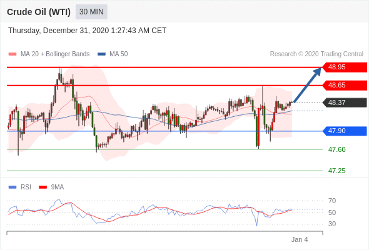
Task: Click the MA 20 + Bollinger Bands label
Action: coord(55,54)
